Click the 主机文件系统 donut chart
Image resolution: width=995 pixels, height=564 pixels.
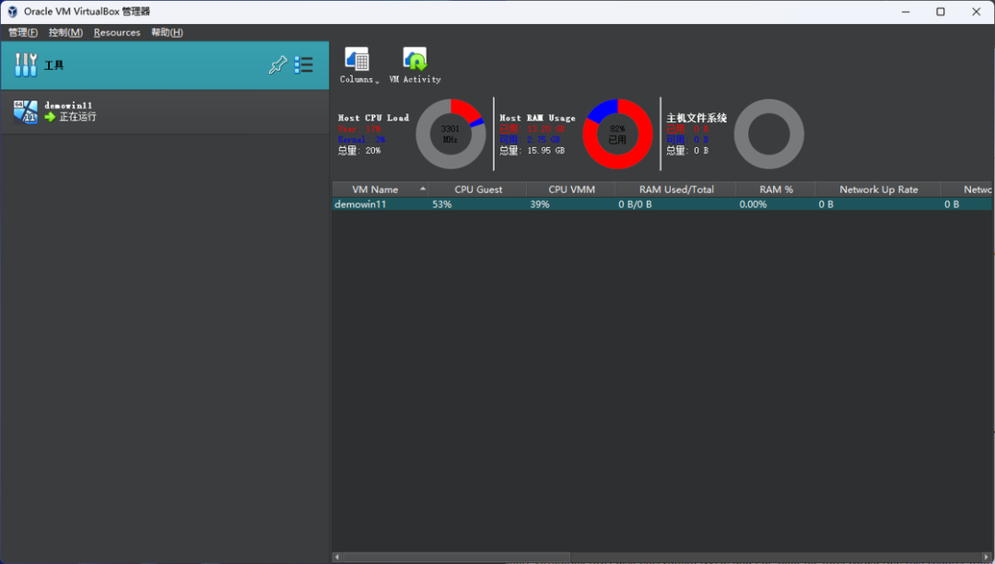coord(769,133)
